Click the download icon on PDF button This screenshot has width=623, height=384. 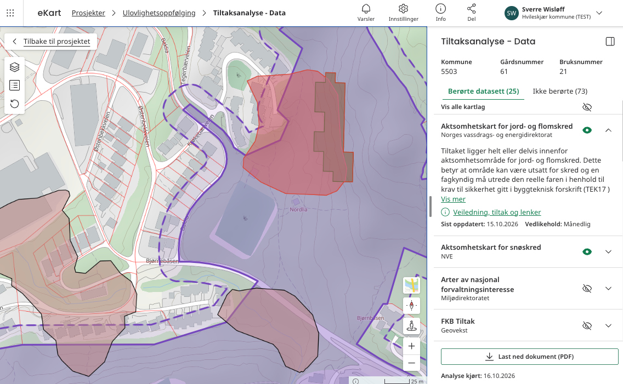[490, 357]
